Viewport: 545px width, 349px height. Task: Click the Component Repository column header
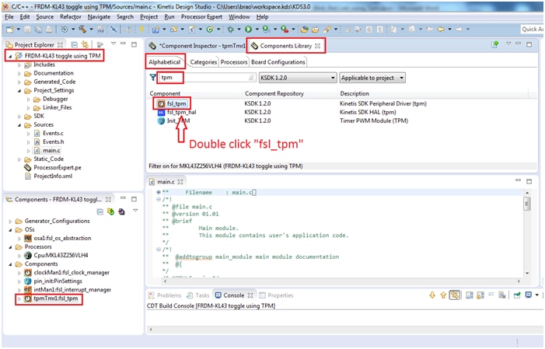pos(274,93)
